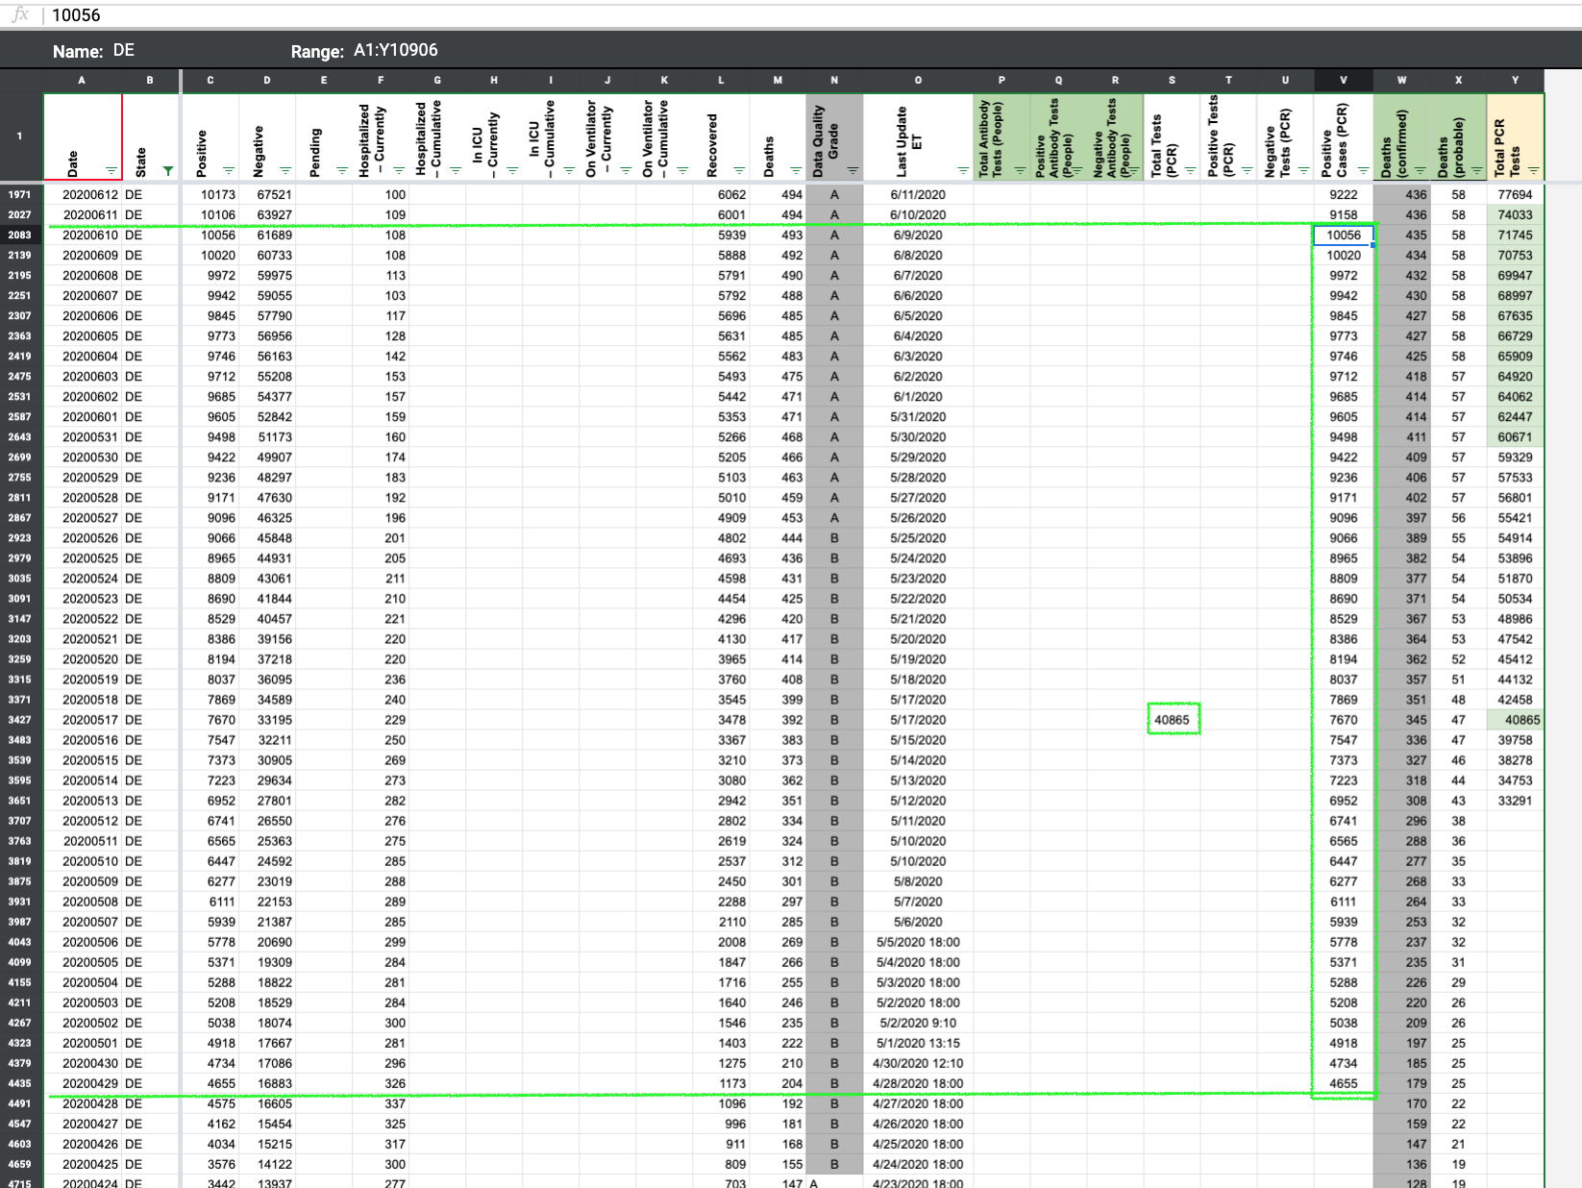Click Deaths cell 204 in column M

click(x=778, y=1082)
